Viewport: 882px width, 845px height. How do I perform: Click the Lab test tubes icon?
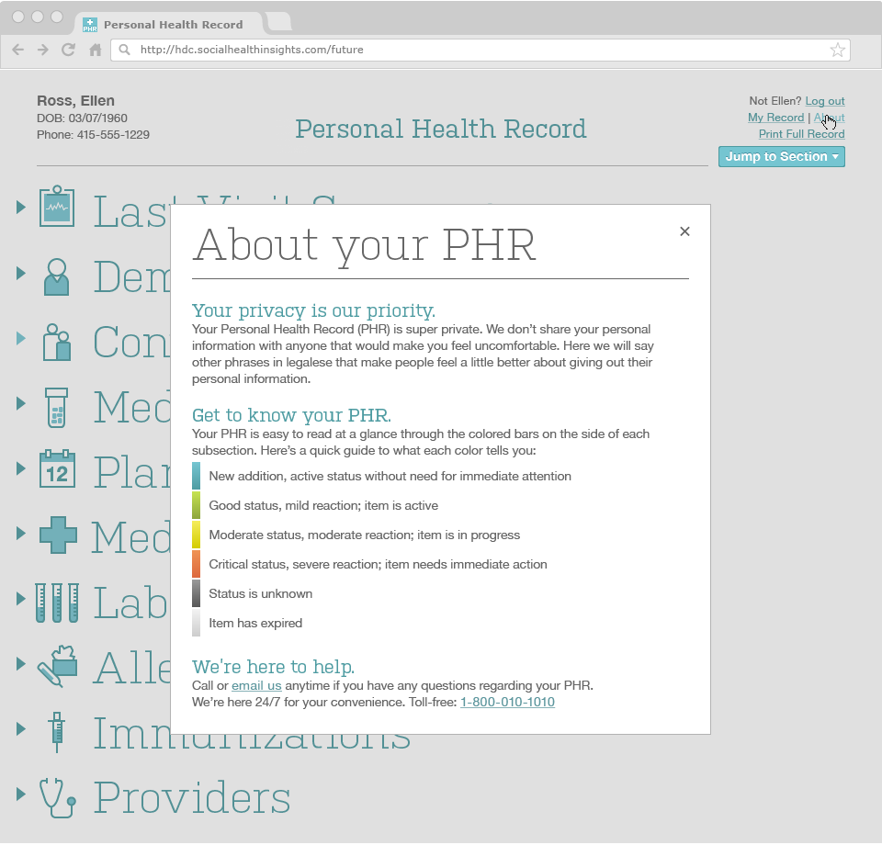point(57,603)
